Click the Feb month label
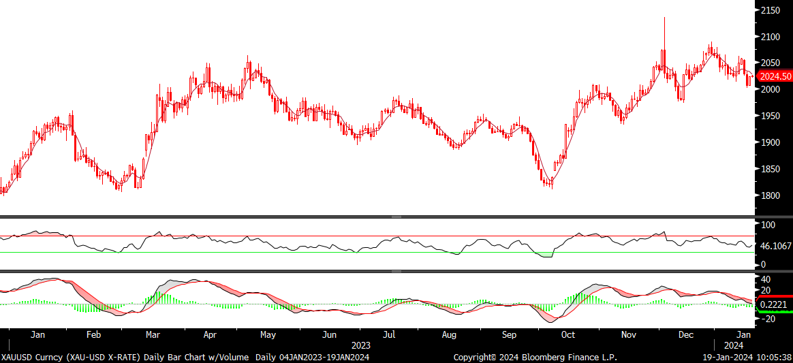 pyautogui.click(x=94, y=334)
